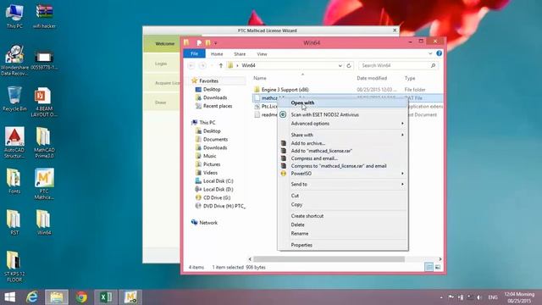Select Add to "mathcad_license.rar"
Viewport: 542px width, 305px height.
343,151
